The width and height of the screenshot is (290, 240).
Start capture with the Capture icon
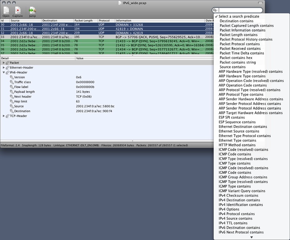click(x=18, y=10)
